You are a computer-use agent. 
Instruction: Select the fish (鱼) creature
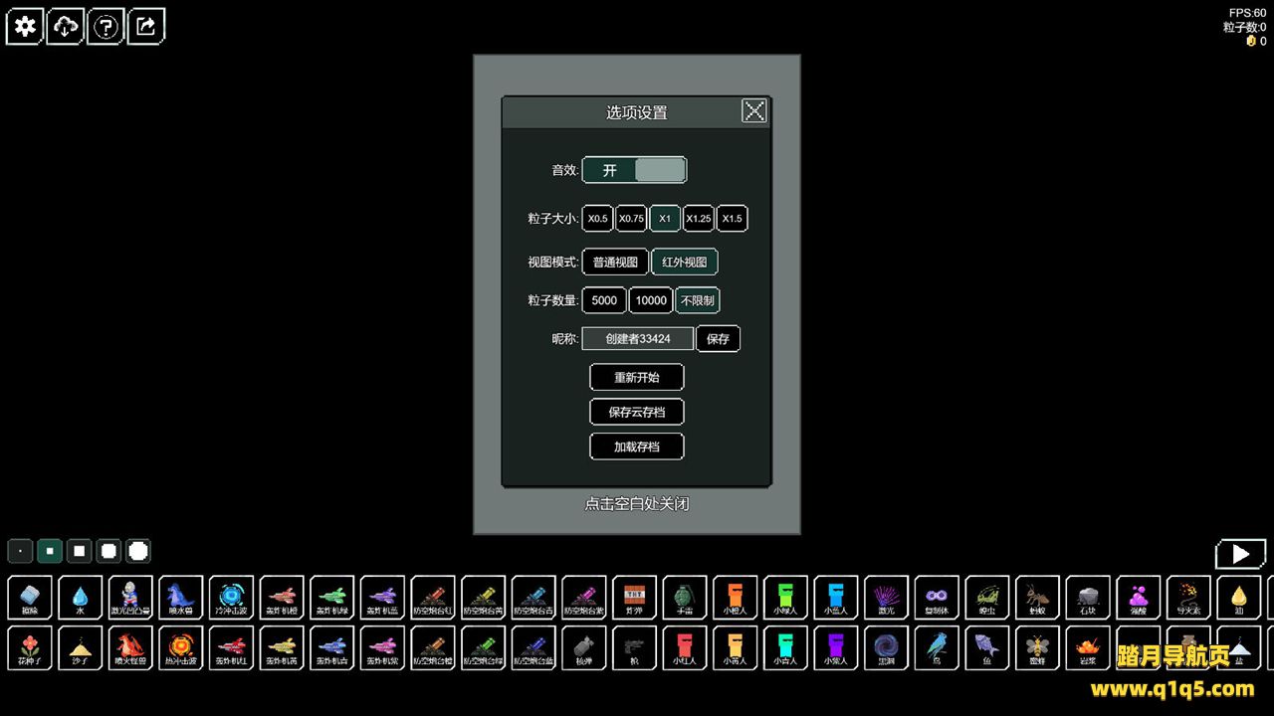986,647
